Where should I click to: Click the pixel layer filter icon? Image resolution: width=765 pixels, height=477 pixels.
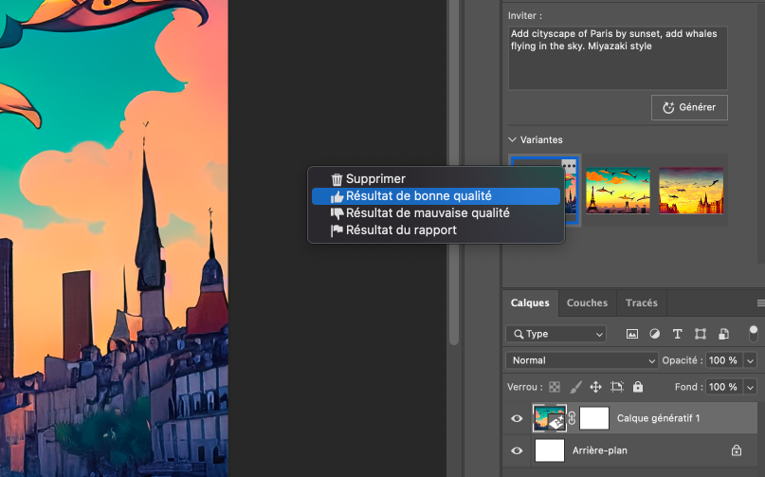coord(632,334)
